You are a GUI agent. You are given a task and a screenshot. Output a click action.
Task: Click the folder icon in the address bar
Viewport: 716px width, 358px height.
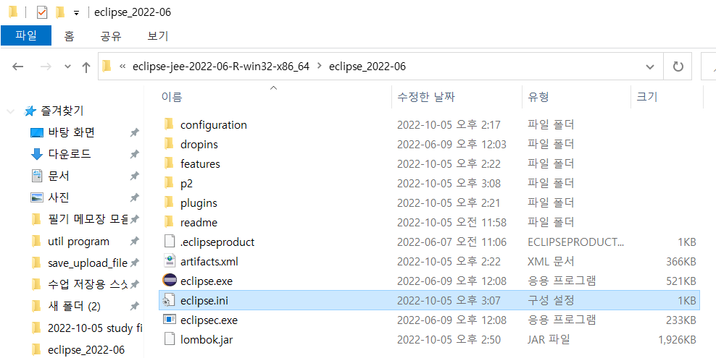107,67
